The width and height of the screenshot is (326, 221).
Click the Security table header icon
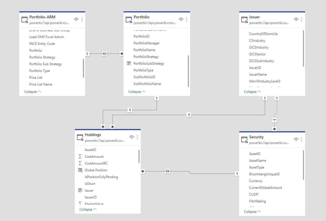[x=244, y=140]
